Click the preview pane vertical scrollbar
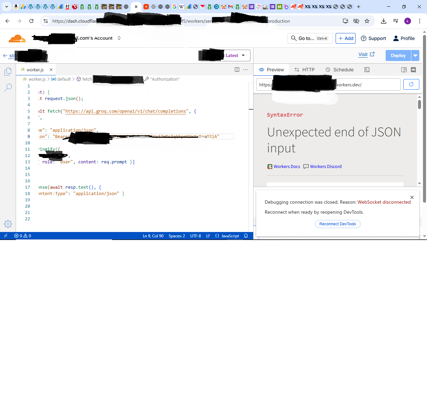 (419, 105)
